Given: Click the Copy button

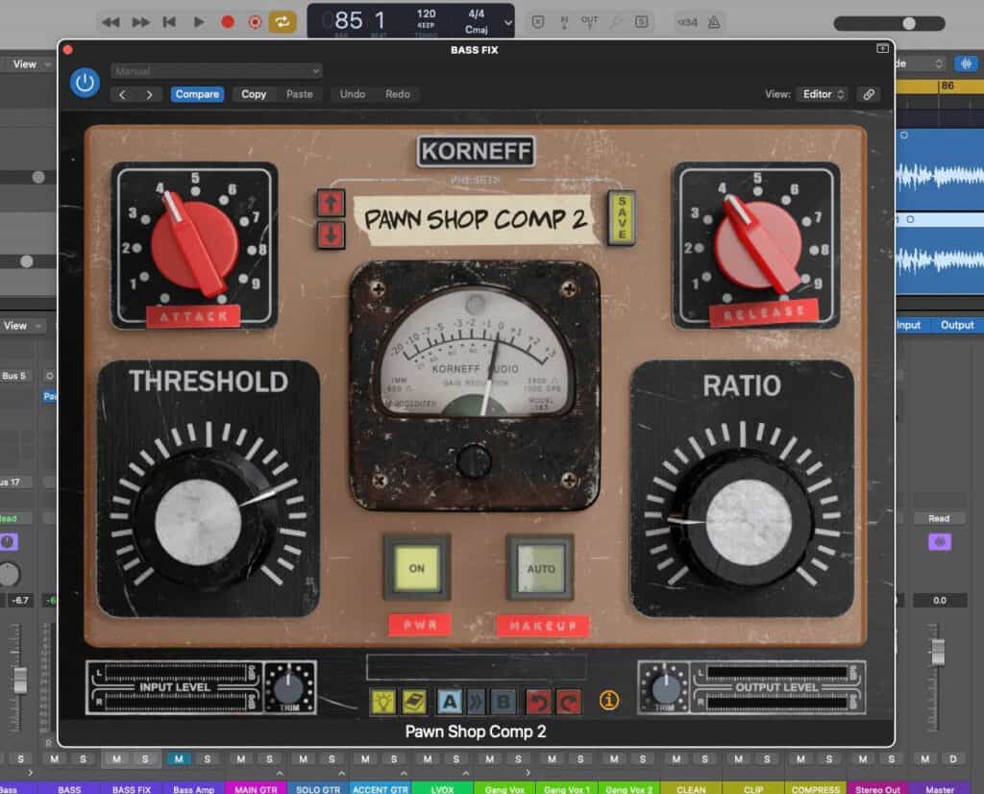Looking at the screenshot, I should (254, 94).
